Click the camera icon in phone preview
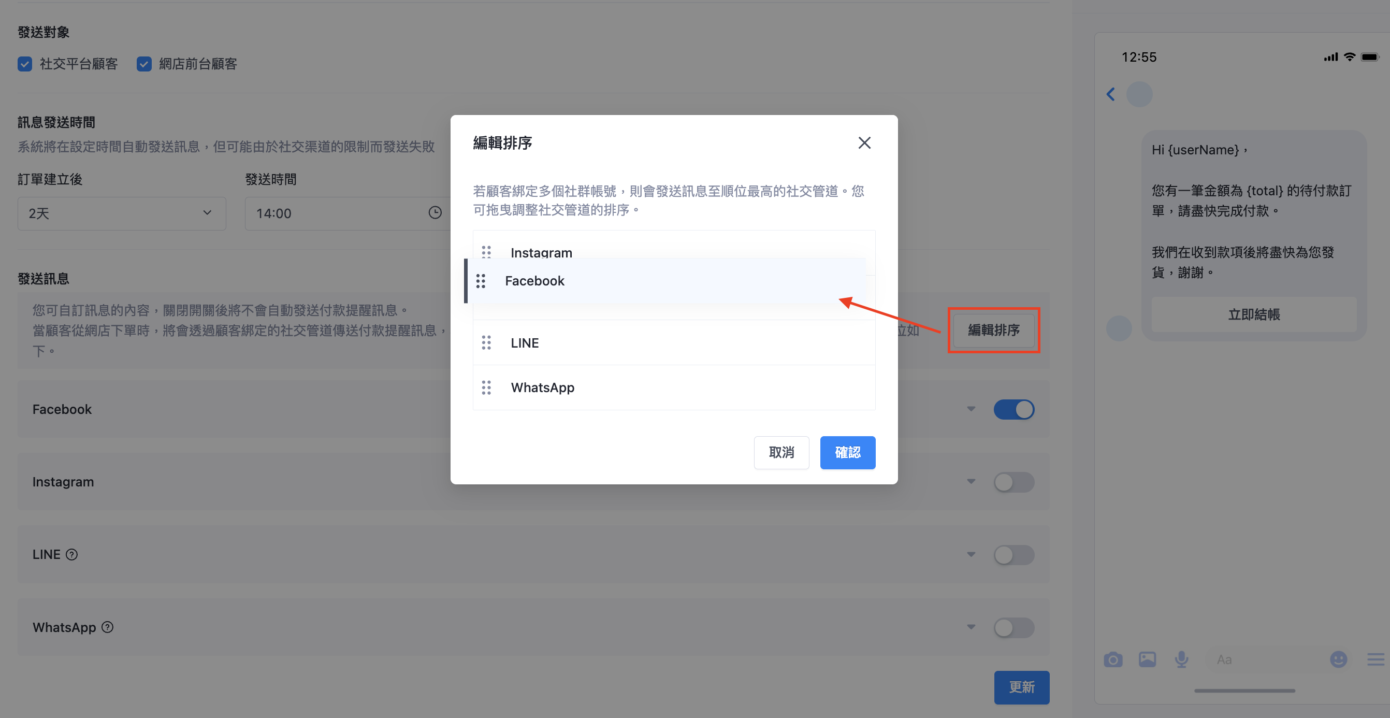The height and width of the screenshot is (718, 1390). coord(1112,659)
